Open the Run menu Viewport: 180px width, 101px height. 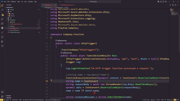pyautogui.click(x=25, y=2)
